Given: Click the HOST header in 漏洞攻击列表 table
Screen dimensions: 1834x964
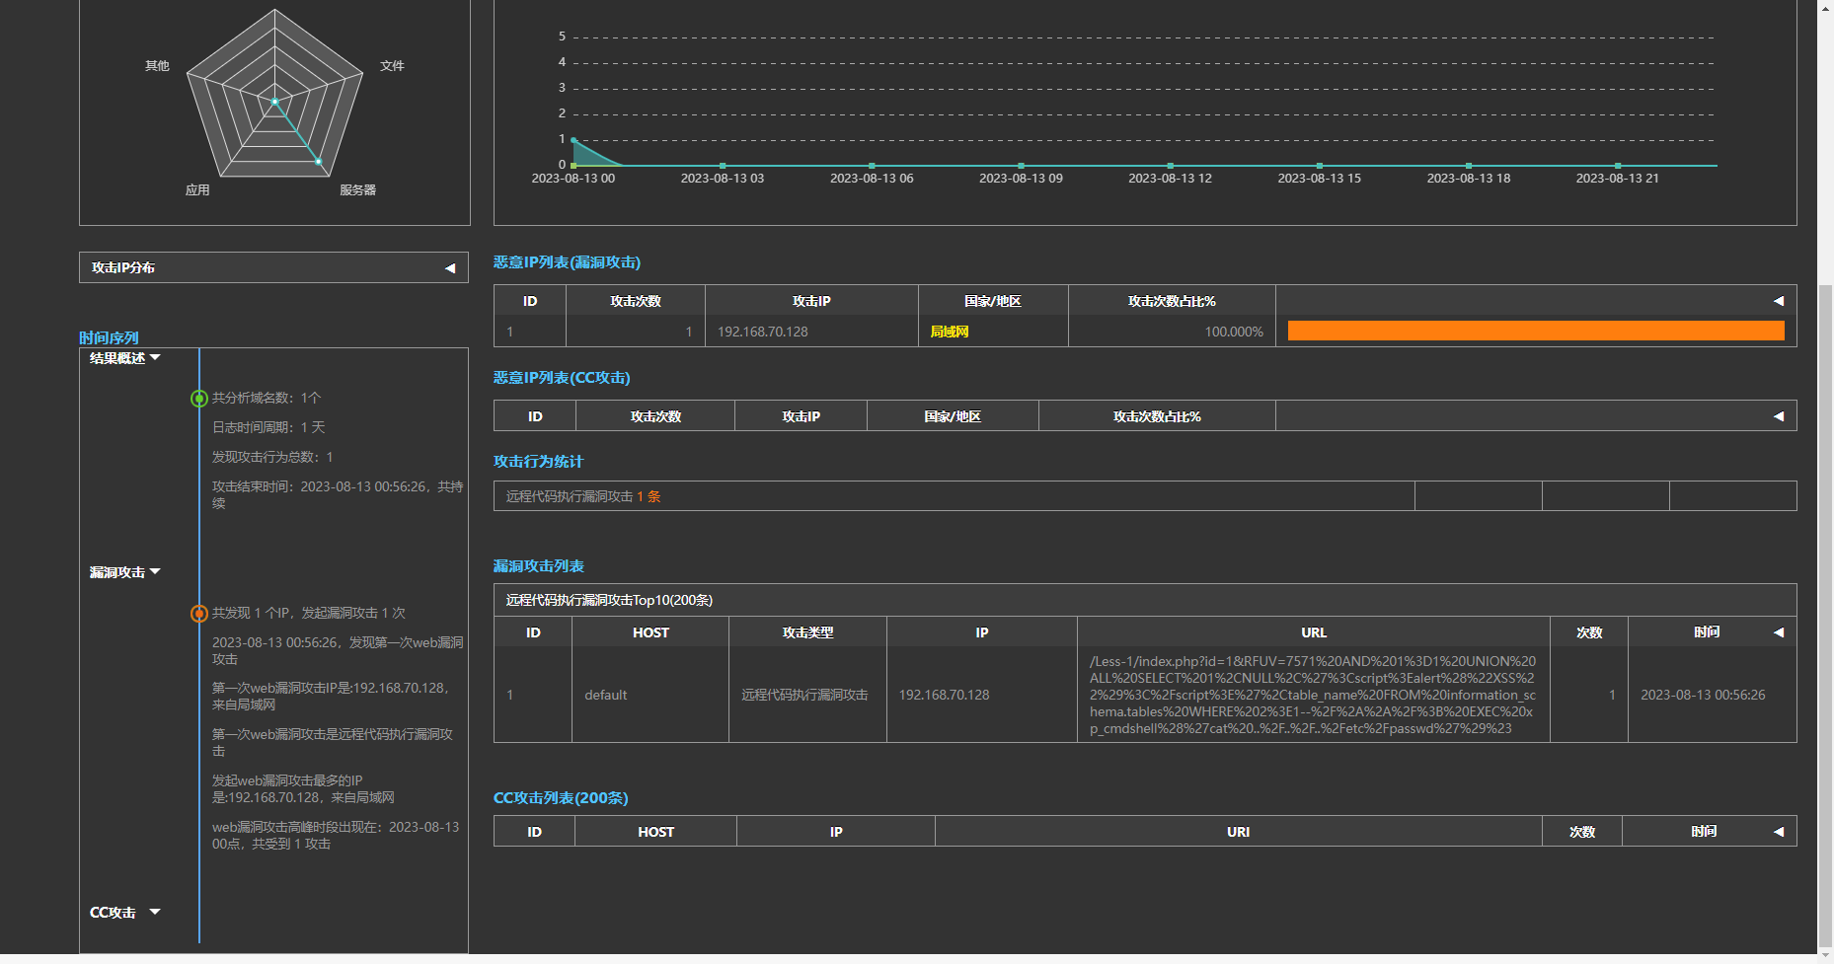Looking at the screenshot, I should coord(650,632).
